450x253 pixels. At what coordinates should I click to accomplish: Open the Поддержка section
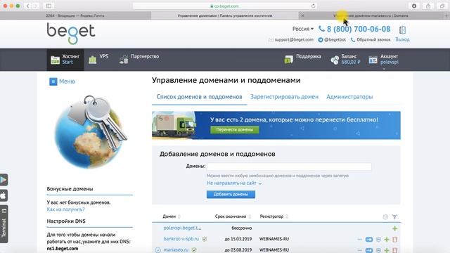[x=302, y=59]
